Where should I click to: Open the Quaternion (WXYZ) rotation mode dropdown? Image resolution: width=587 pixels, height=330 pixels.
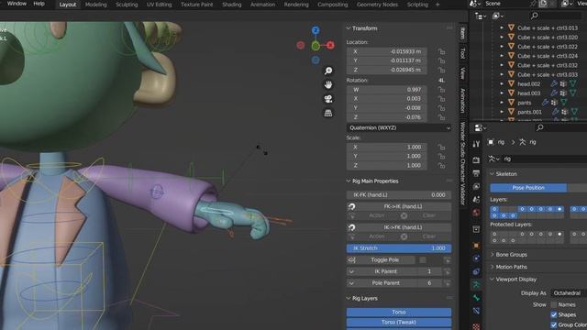(399, 128)
